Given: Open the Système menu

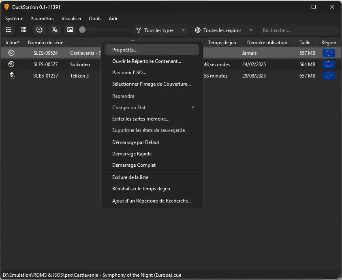Looking at the screenshot, I should 14,19.
